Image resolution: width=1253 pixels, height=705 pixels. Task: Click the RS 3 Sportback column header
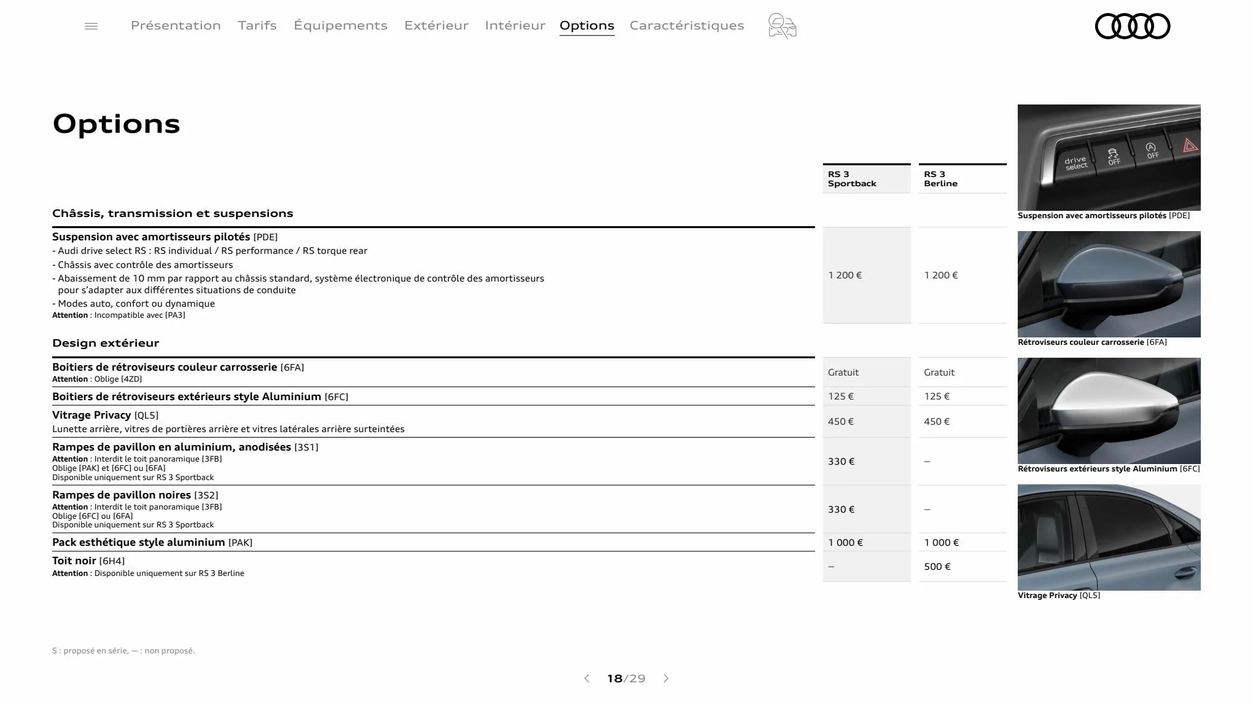point(867,179)
